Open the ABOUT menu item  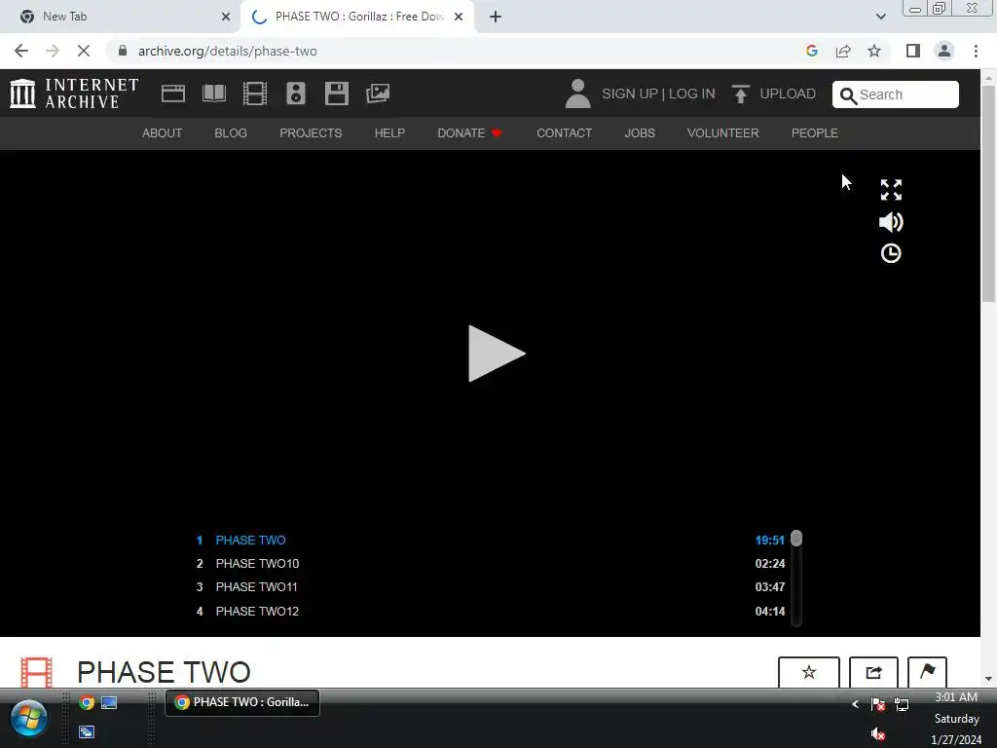click(163, 132)
